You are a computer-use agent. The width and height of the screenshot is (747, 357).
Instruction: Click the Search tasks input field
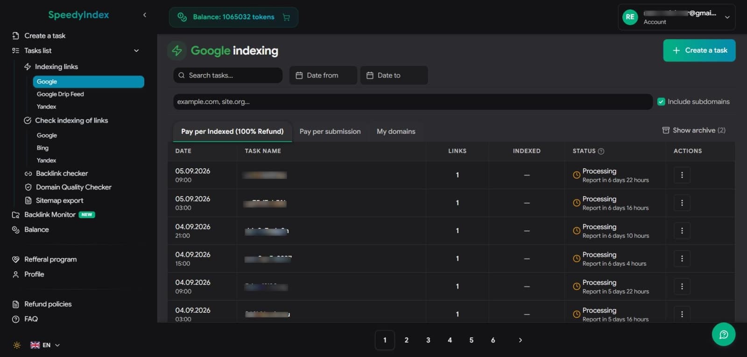click(x=228, y=75)
